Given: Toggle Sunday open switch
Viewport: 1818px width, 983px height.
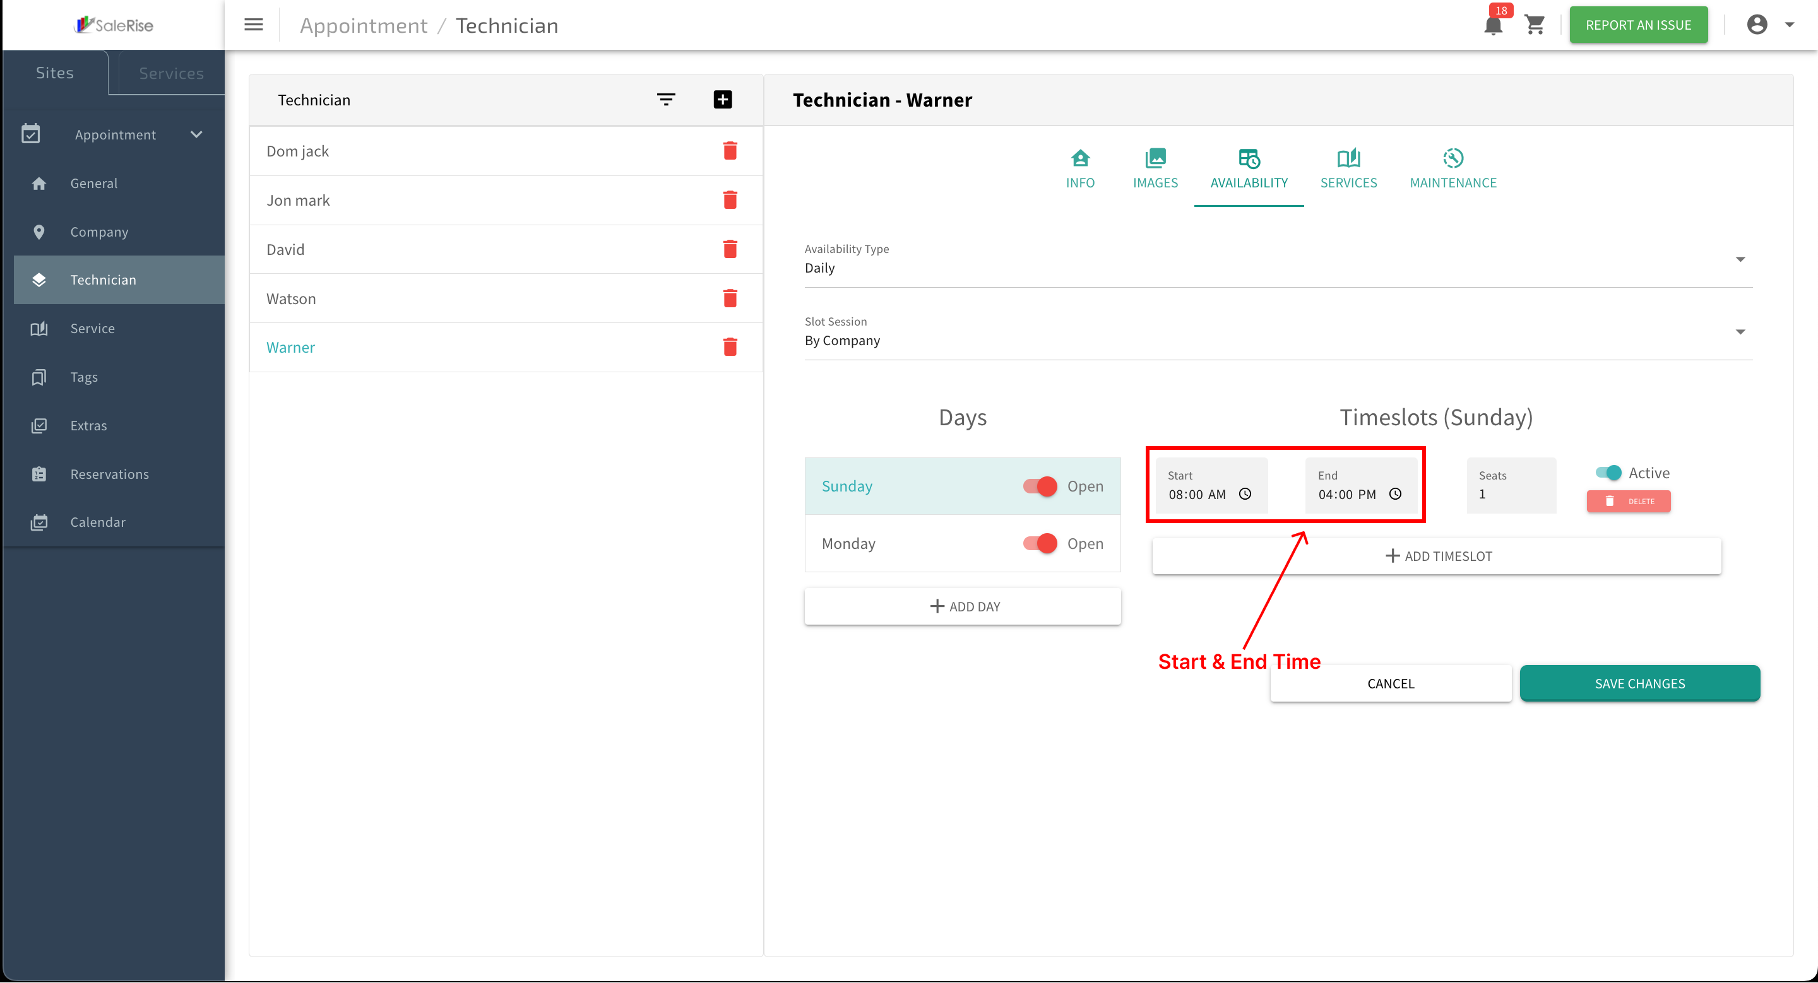Looking at the screenshot, I should point(1040,486).
